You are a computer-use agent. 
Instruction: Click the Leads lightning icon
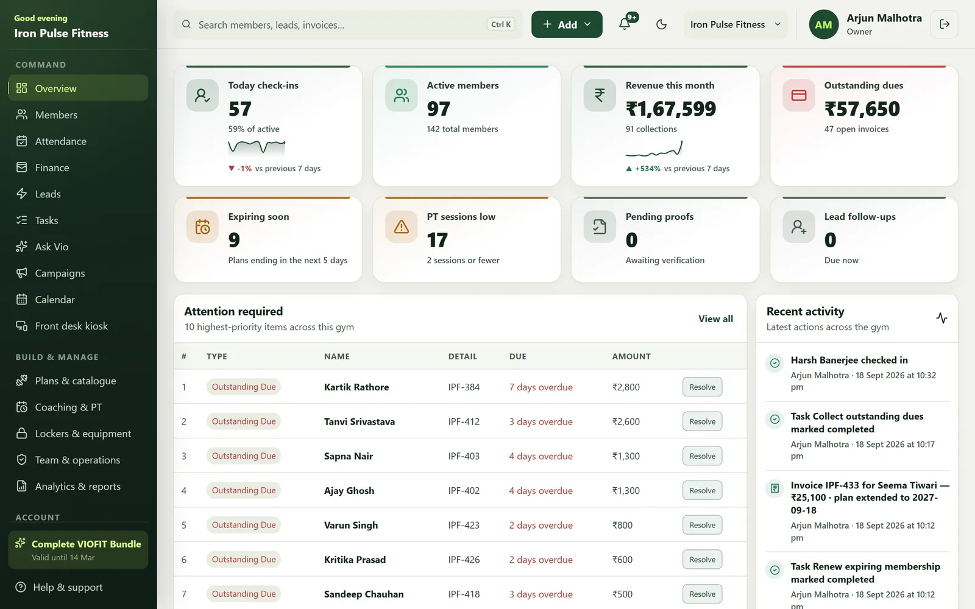tap(22, 194)
